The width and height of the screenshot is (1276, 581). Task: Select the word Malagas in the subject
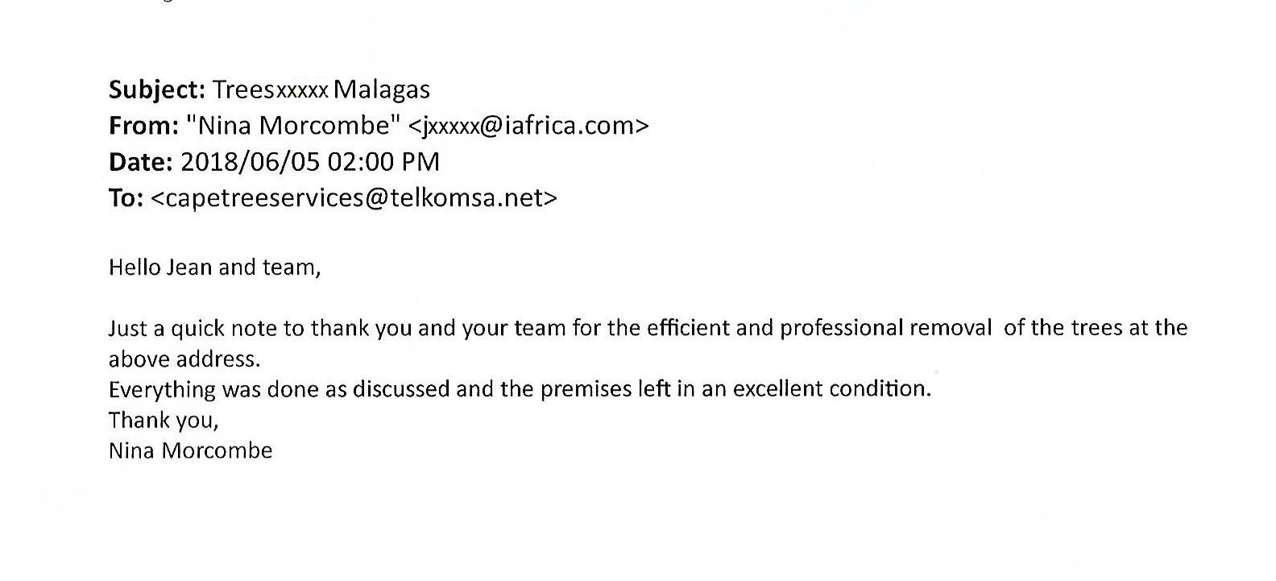click(x=381, y=89)
